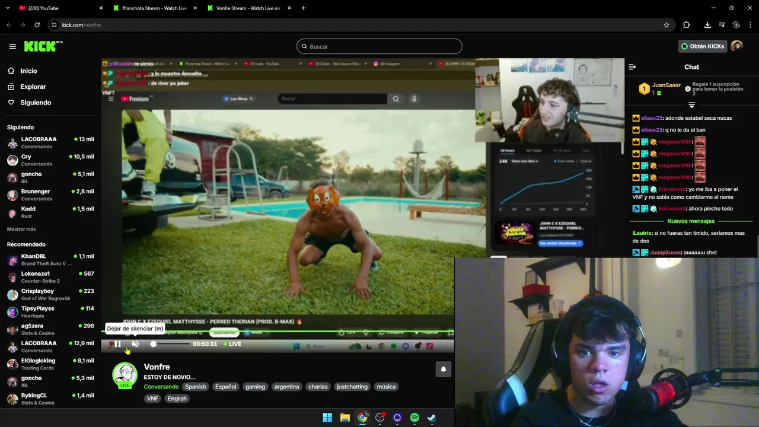Expand the gift leaderboard chevron in chat
Screen dimensions: 759x427
(691, 105)
